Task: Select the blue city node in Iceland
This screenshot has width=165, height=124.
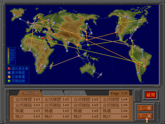Action: tap(20, 19)
